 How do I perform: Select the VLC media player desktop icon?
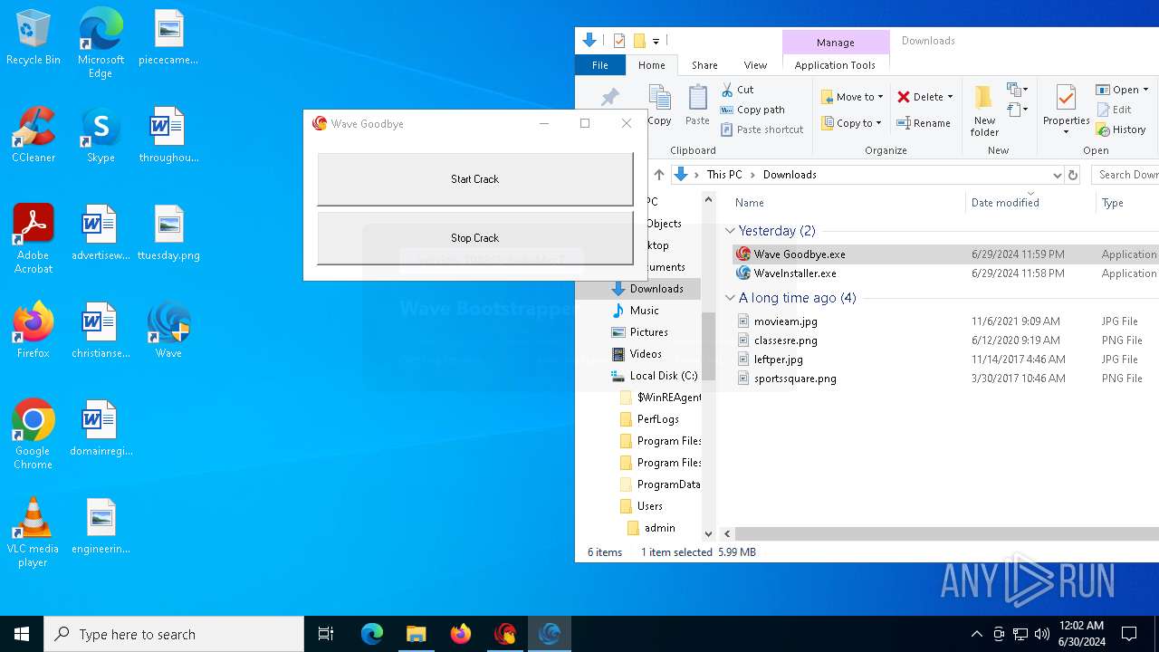click(x=34, y=532)
